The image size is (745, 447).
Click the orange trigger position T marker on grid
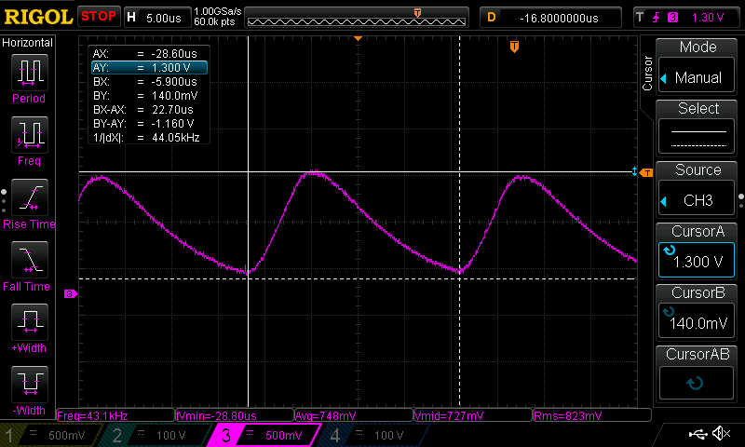(514, 47)
